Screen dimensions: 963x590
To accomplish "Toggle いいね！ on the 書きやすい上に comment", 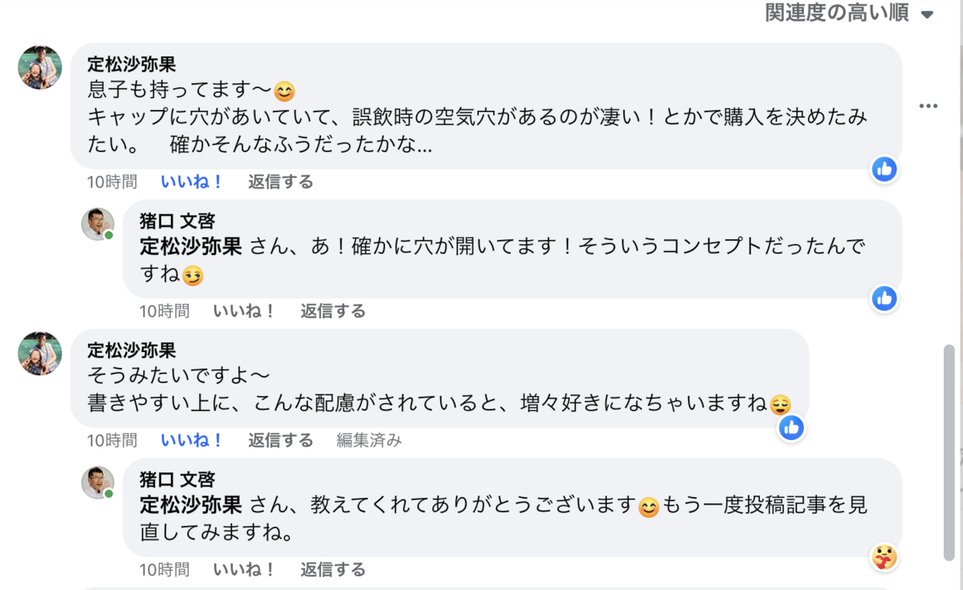I will pos(192,440).
